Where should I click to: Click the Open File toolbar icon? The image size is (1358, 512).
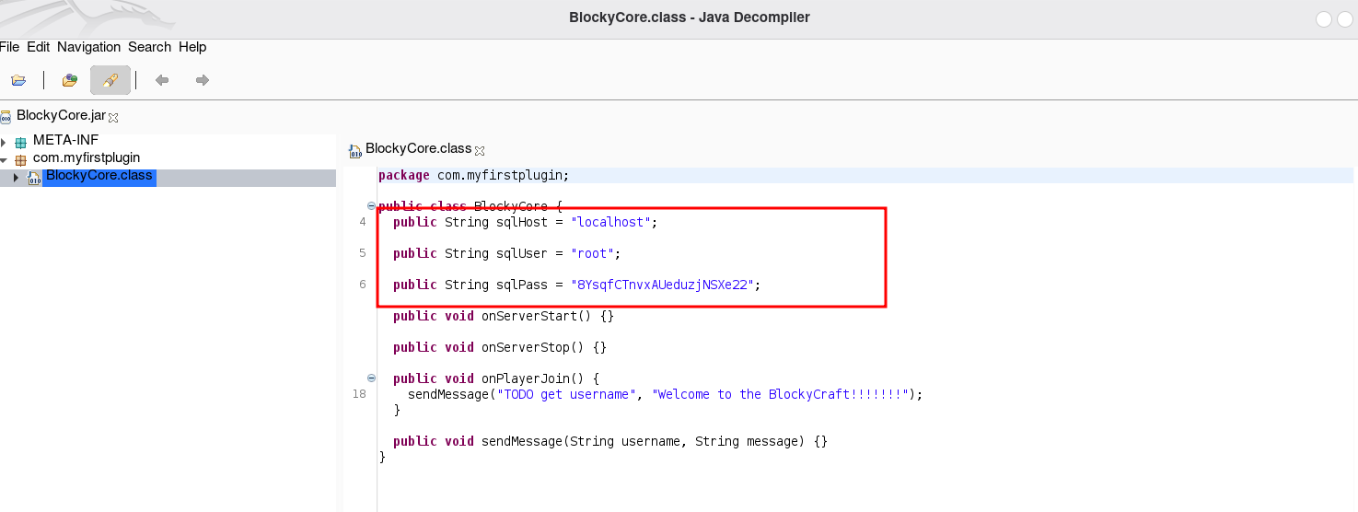[x=18, y=80]
